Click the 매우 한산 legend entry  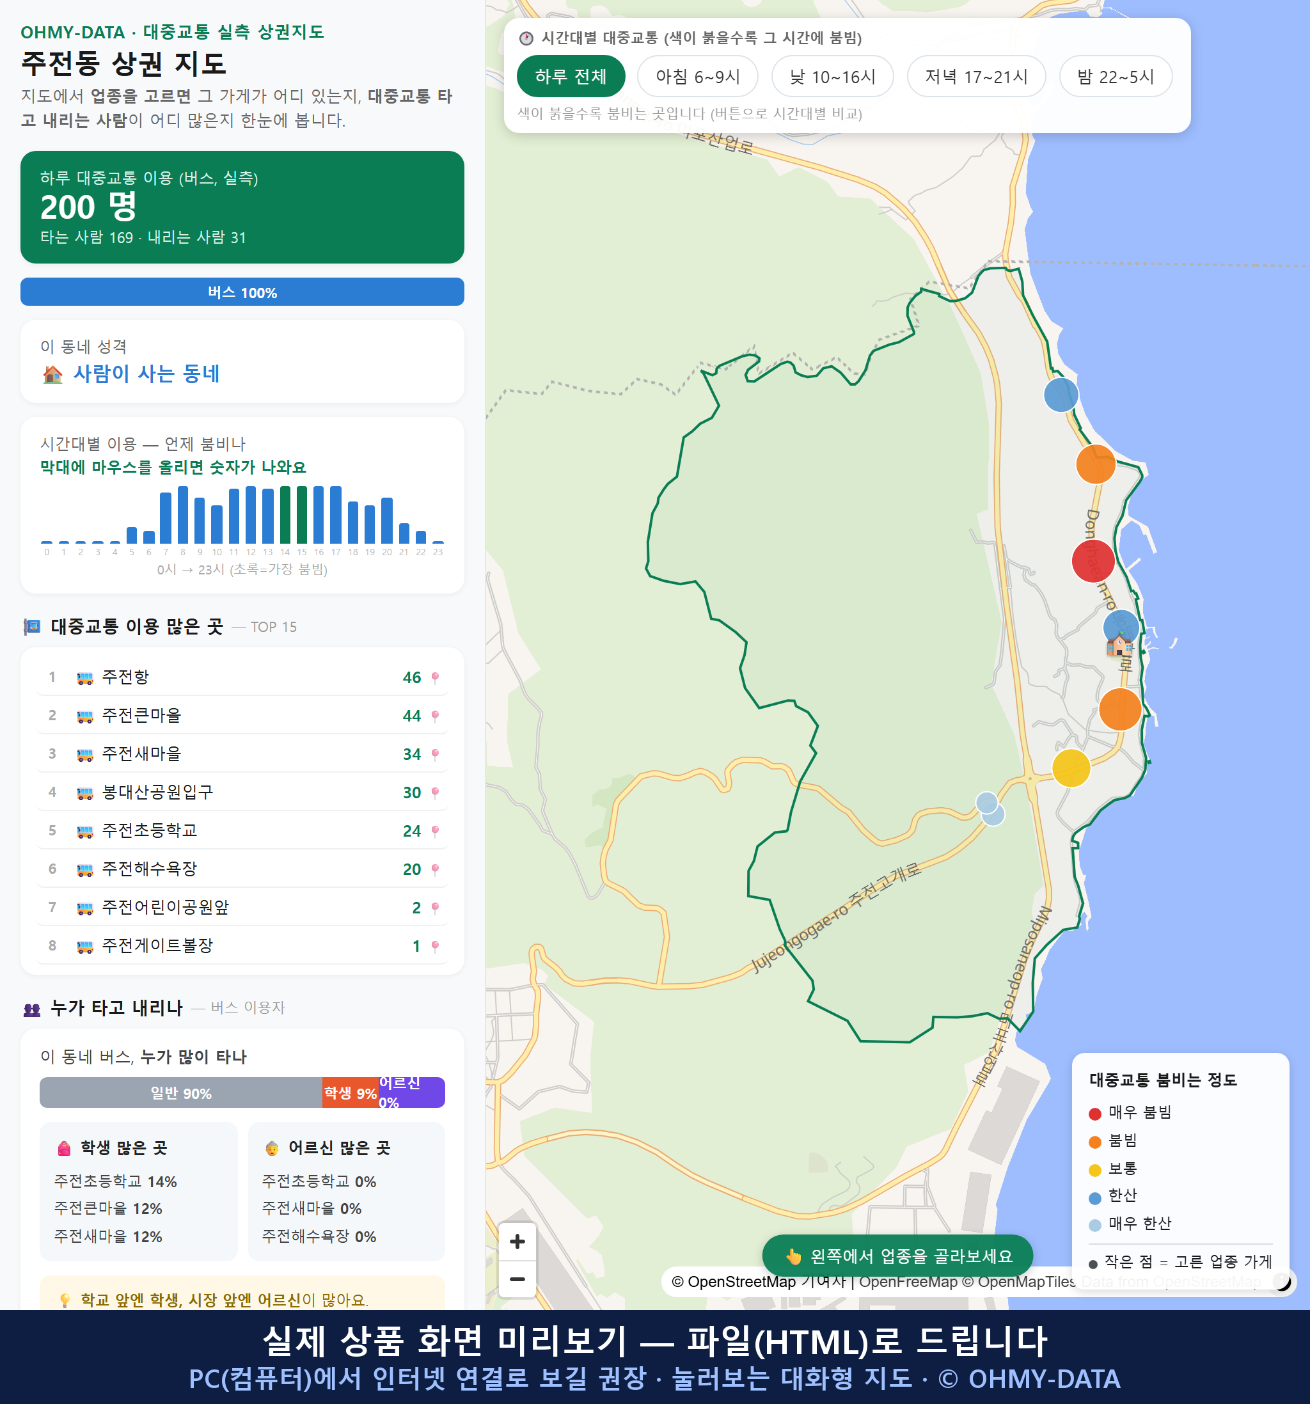[1130, 1223]
